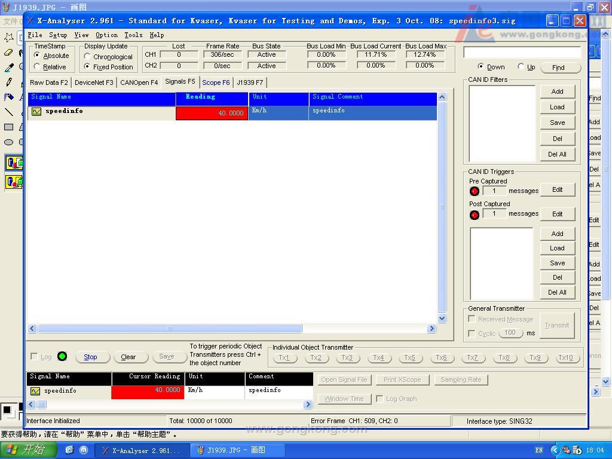The image size is (612, 459).
Task: Select the Up search direction radio button
Action: click(521, 67)
